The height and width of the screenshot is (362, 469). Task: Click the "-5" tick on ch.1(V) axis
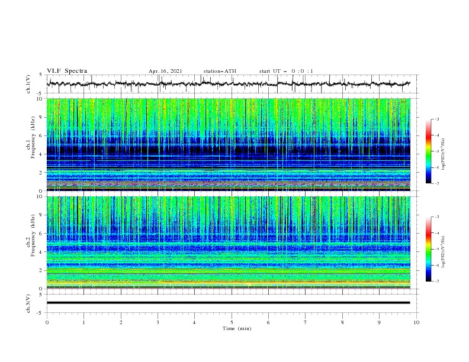pos(40,93)
